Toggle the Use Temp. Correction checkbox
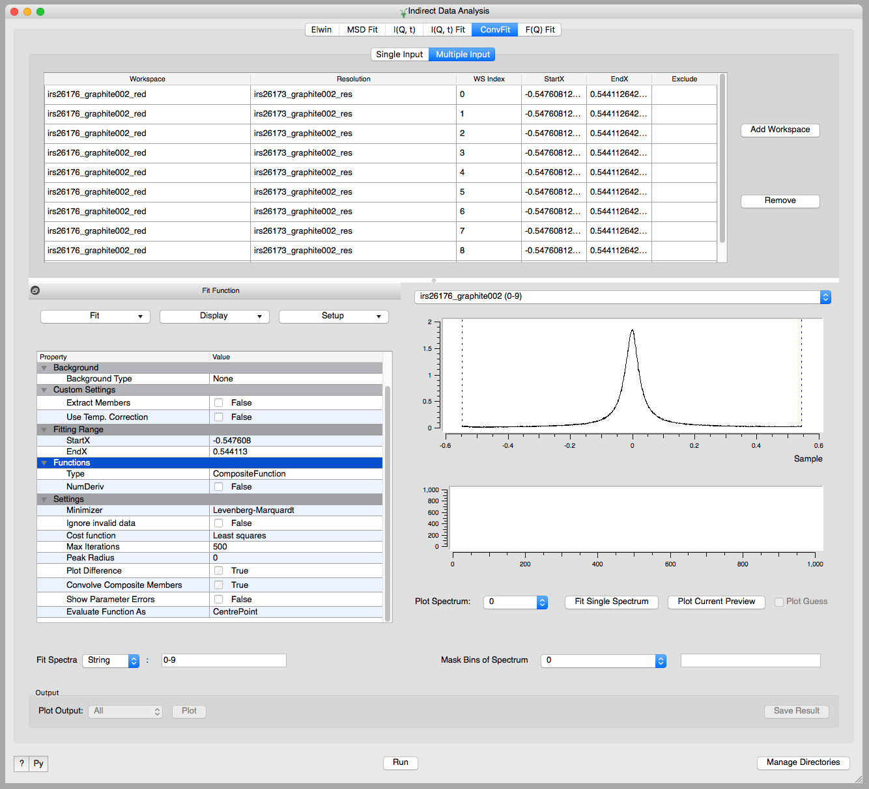869x789 pixels. point(219,417)
